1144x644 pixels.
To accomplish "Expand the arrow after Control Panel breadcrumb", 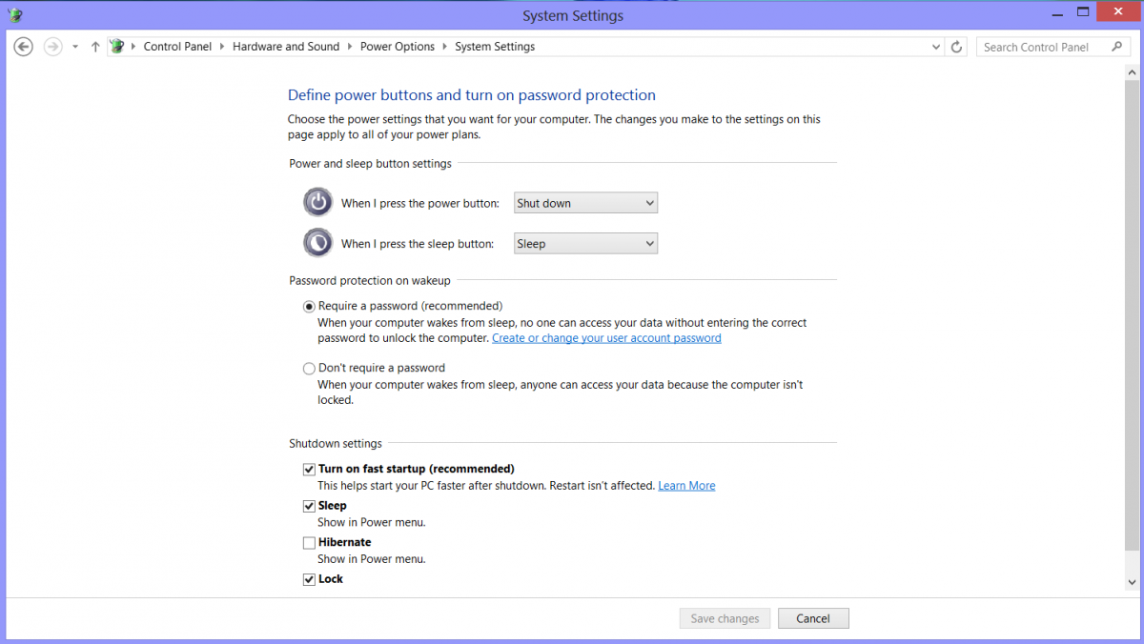I will [222, 47].
